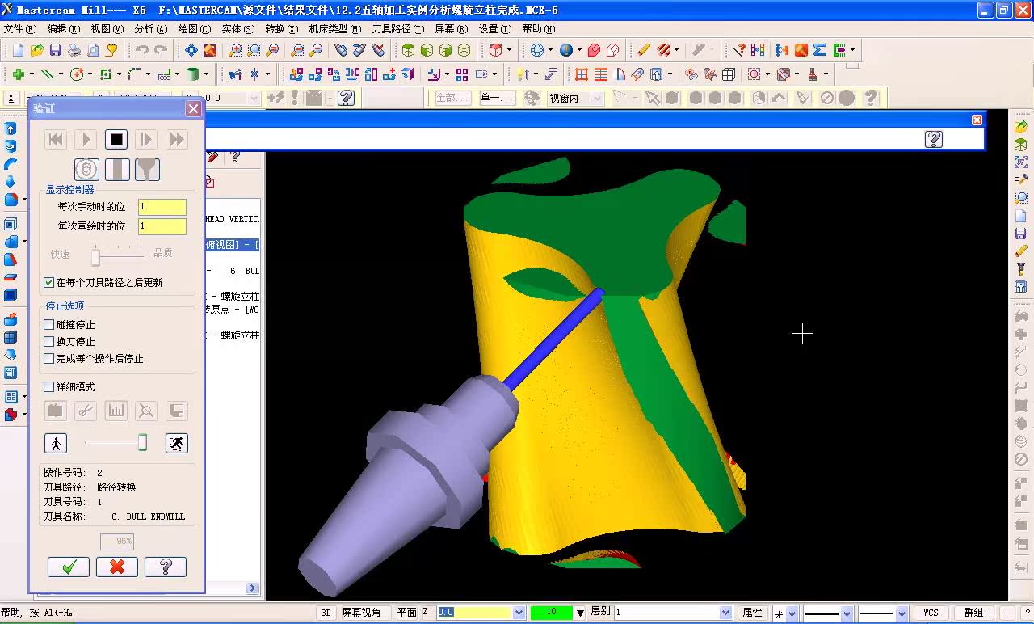Open the point style dropdown
Image resolution: width=1034 pixels, height=624 pixels.
(792, 613)
